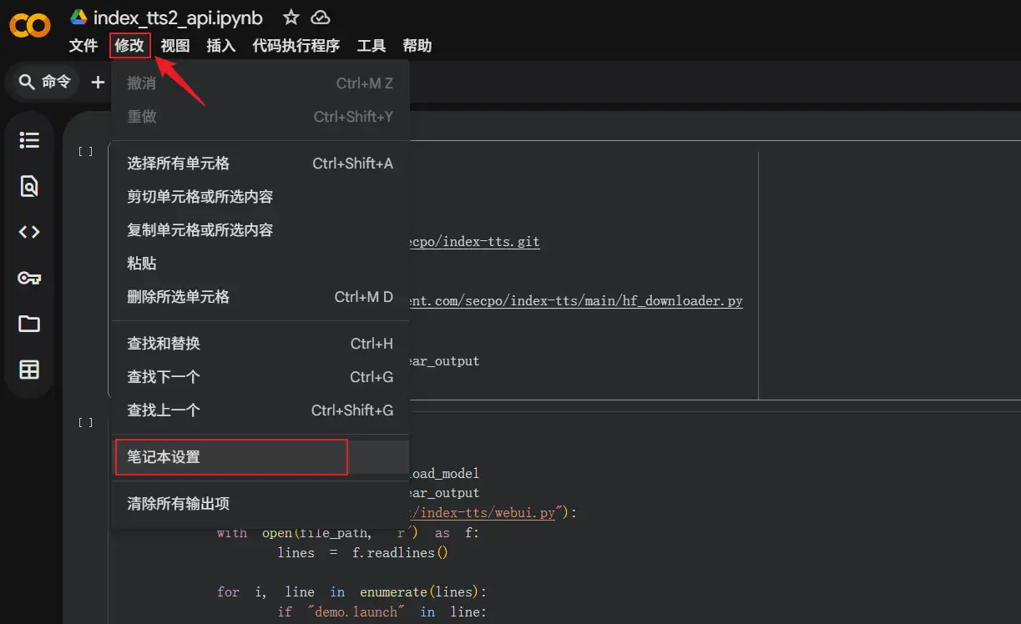This screenshot has width=1021, height=624.
Task: Star the index_tts2_api.ipynb notebook
Action: pyautogui.click(x=291, y=18)
